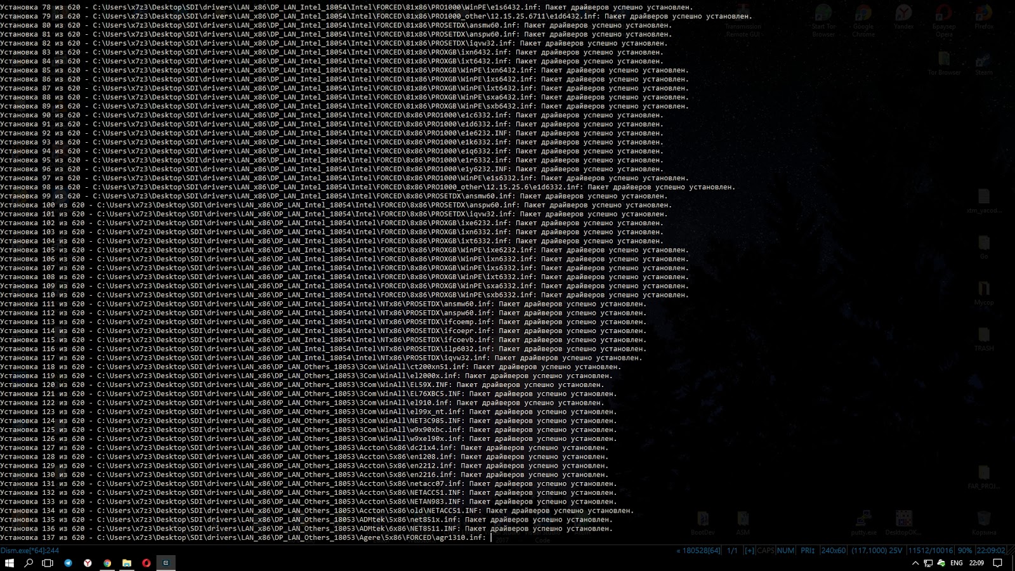Switch to Google Chrome on taskbar
The image size is (1015, 571).
107,563
